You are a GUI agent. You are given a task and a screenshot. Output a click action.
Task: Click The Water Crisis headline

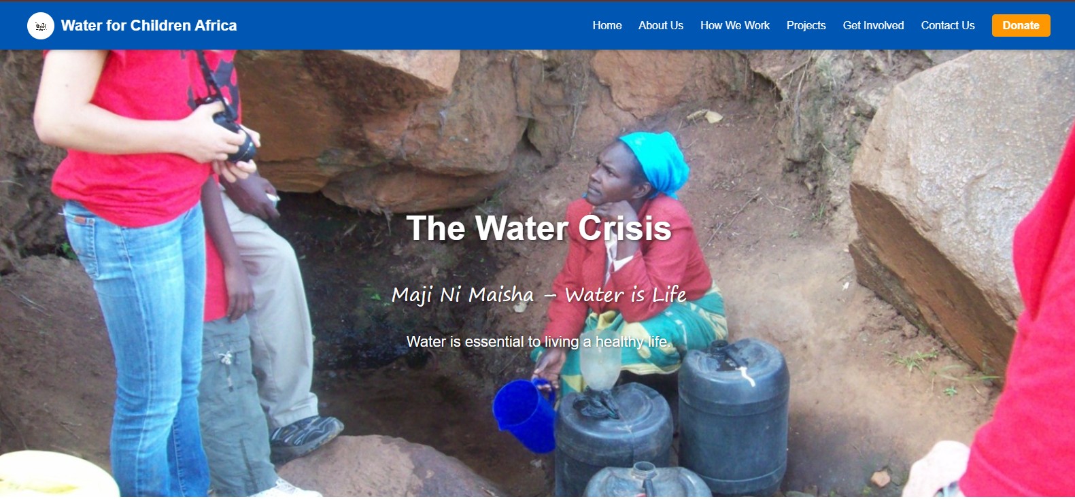[539, 228]
